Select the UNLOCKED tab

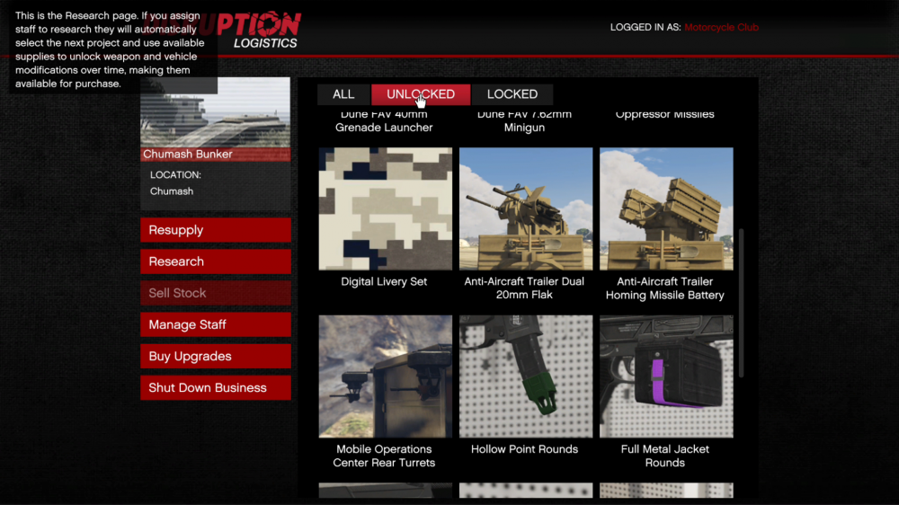[x=420, y=94]
